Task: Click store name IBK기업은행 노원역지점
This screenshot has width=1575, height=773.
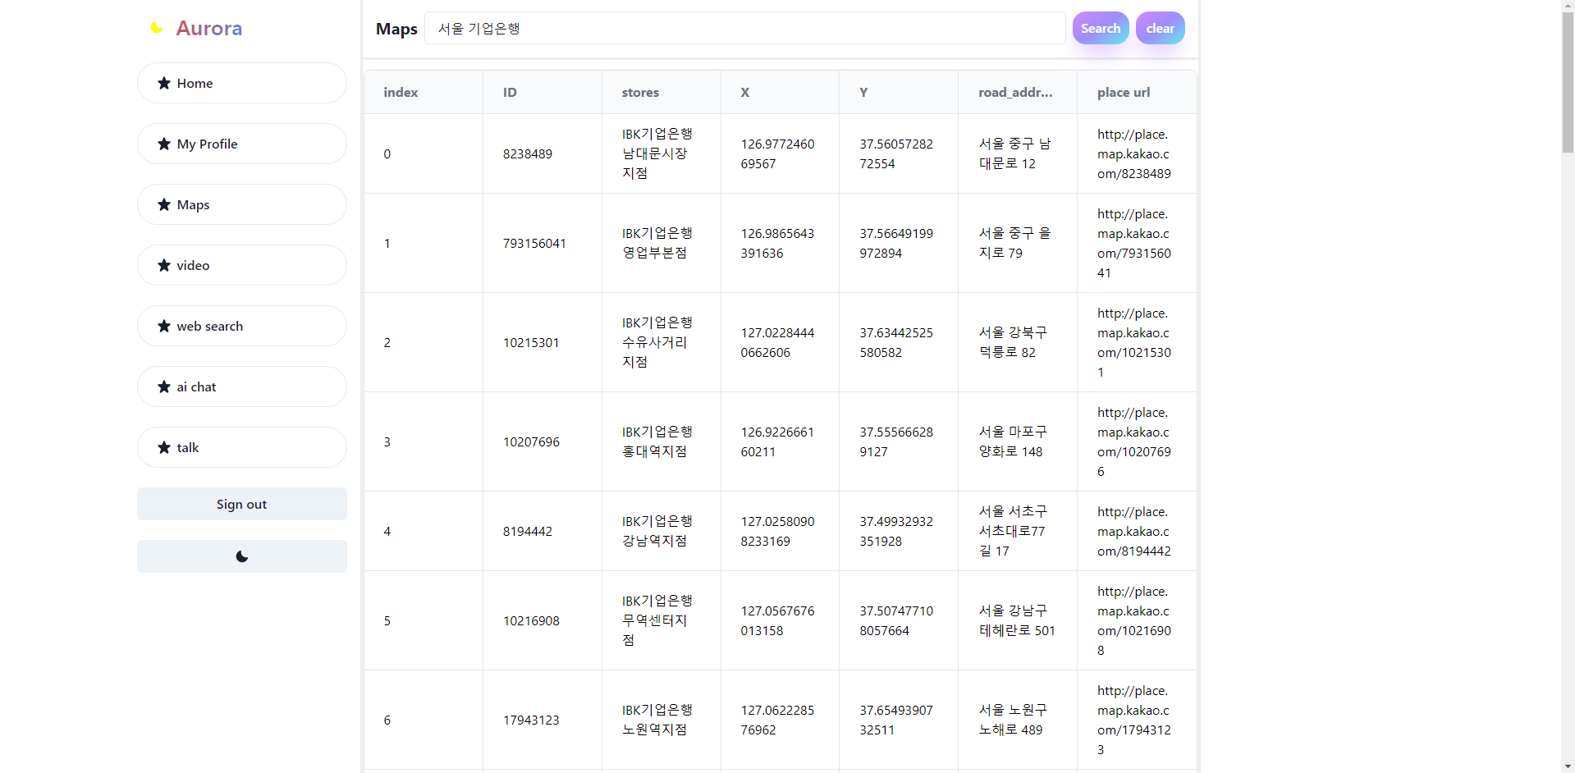Action: [x=657, y=720]
